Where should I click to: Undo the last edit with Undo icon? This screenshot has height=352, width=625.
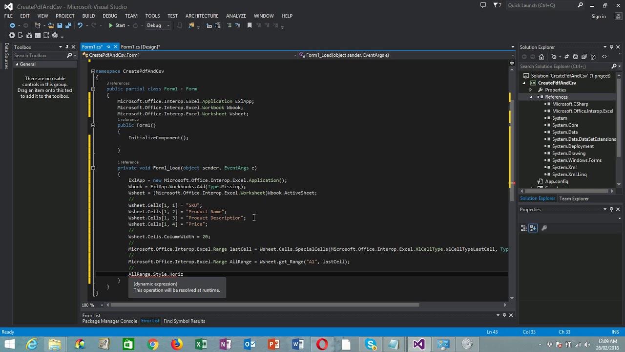[x=80, y=25]
